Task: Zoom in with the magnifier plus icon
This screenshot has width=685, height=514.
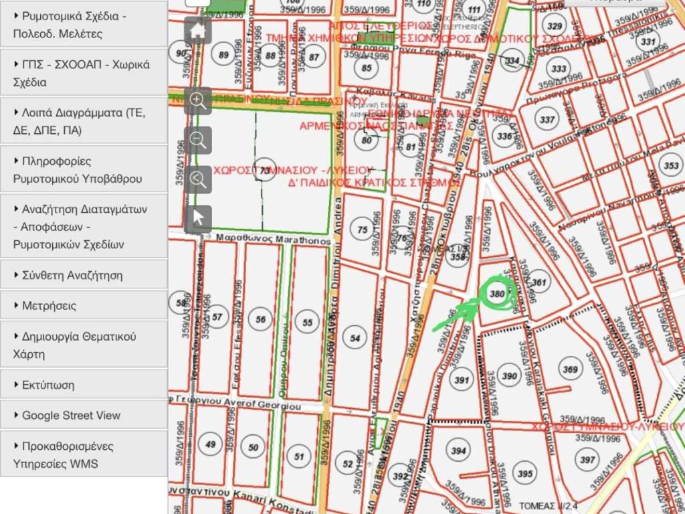Action: tap(197, 100)
